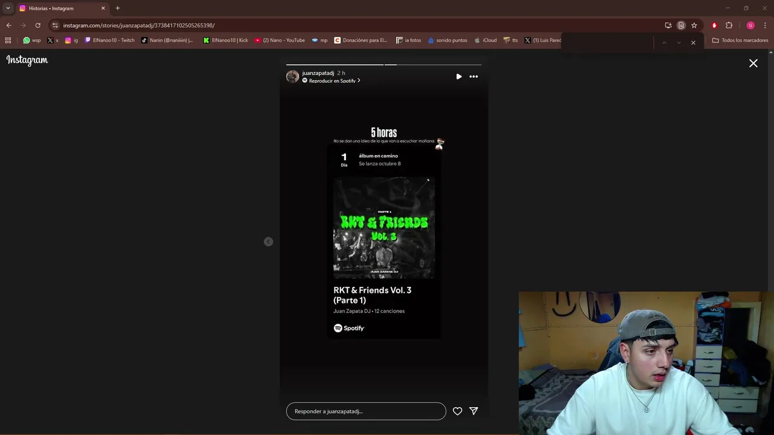Open the '(2) Nano - YouTube' bookmark
Image resolution: width=774 pixels, height=435 pixels.
pos(279,40)
